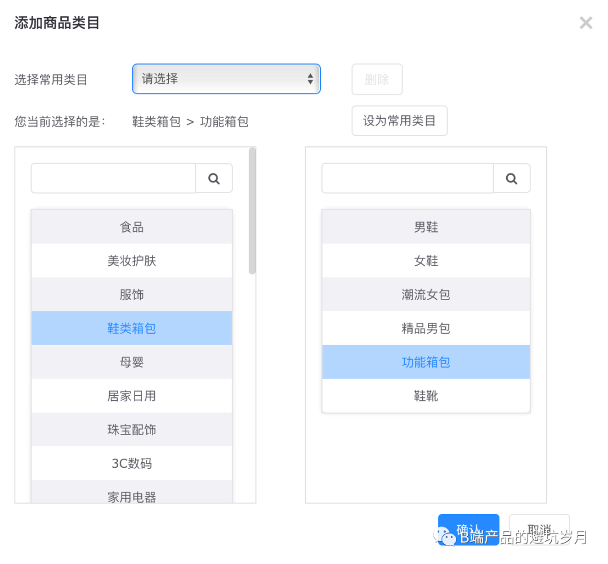The width and height of the screenshot is (608, 564).
Task: Click the left panel search input field
Action: click(113, 178)
